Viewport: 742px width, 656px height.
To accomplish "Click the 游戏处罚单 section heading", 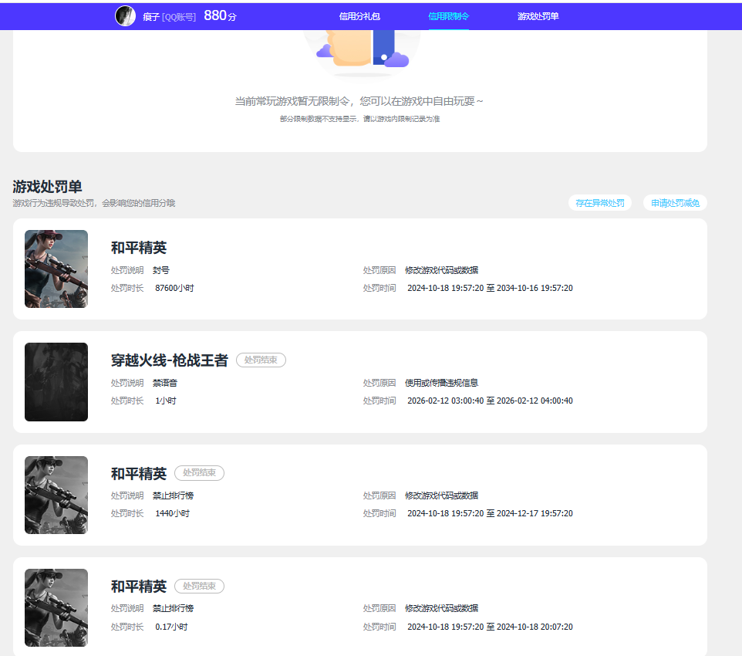I will tap(47, 187).
